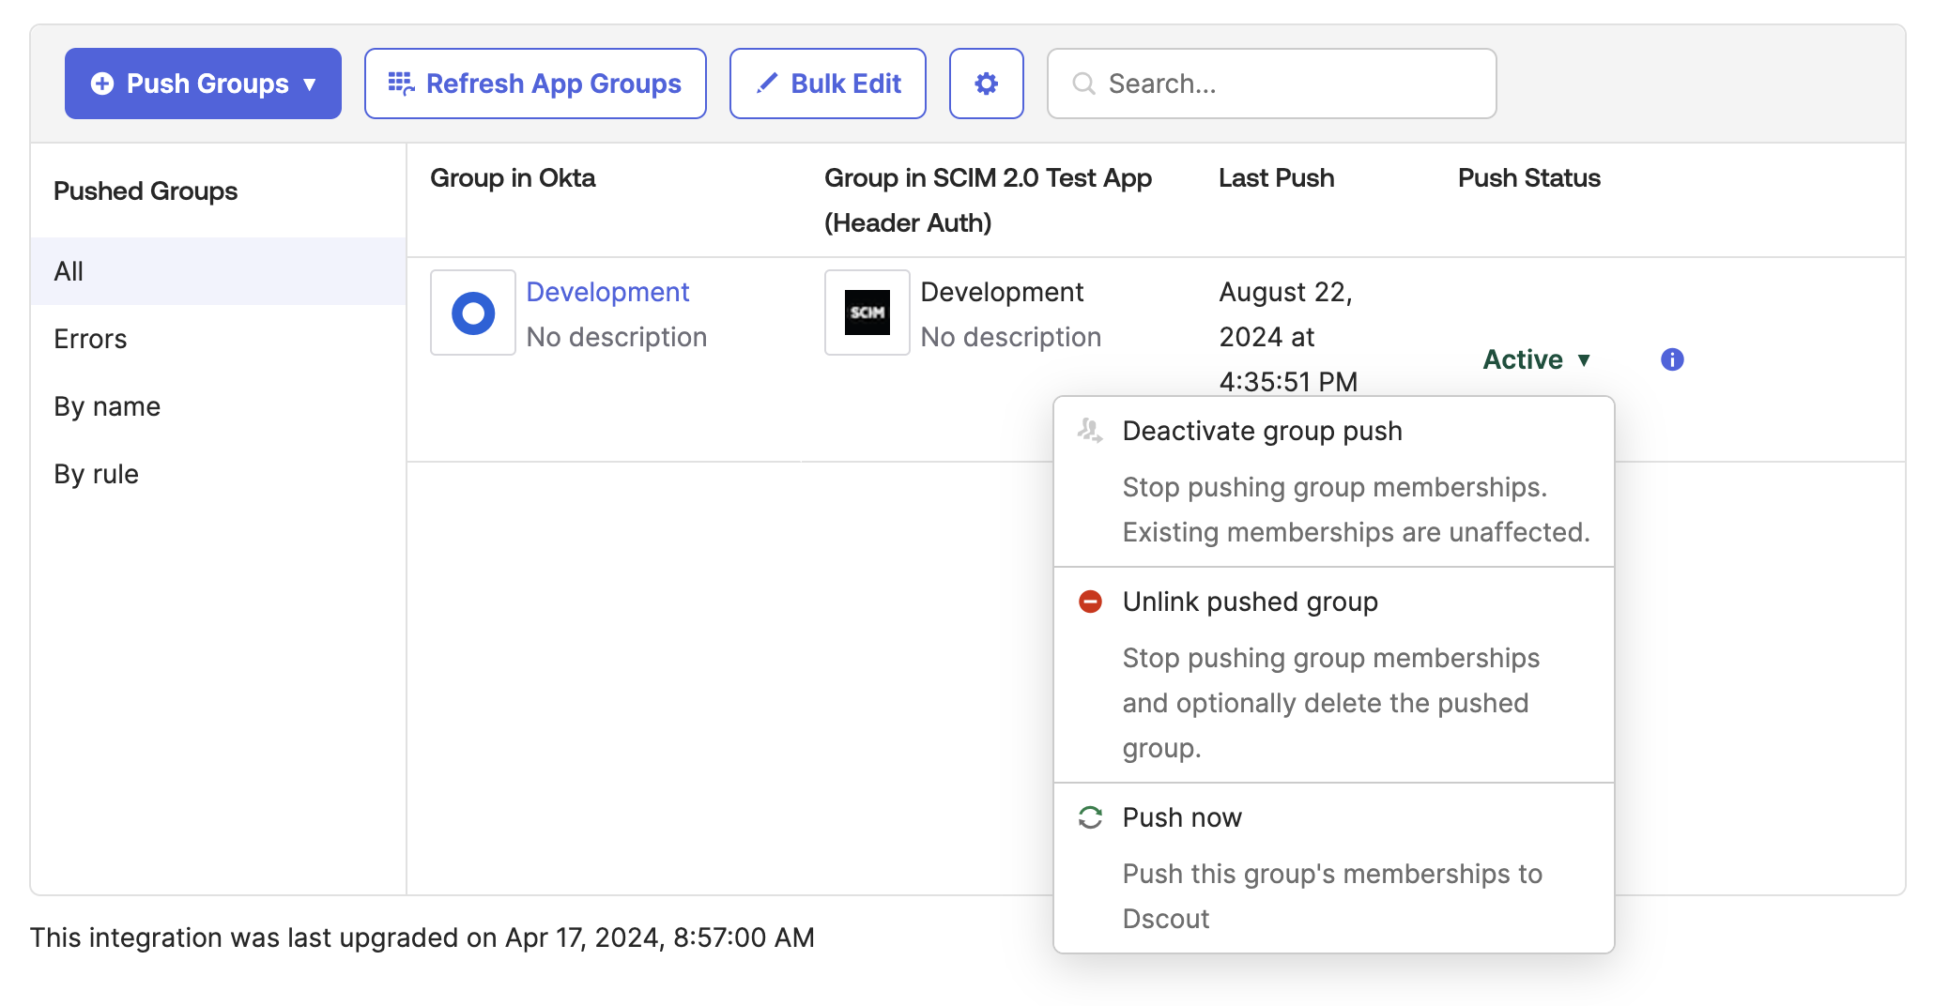Click the blue info icon
This screenshot has height=1006, width=1934.
click(x=1672, y=359)
